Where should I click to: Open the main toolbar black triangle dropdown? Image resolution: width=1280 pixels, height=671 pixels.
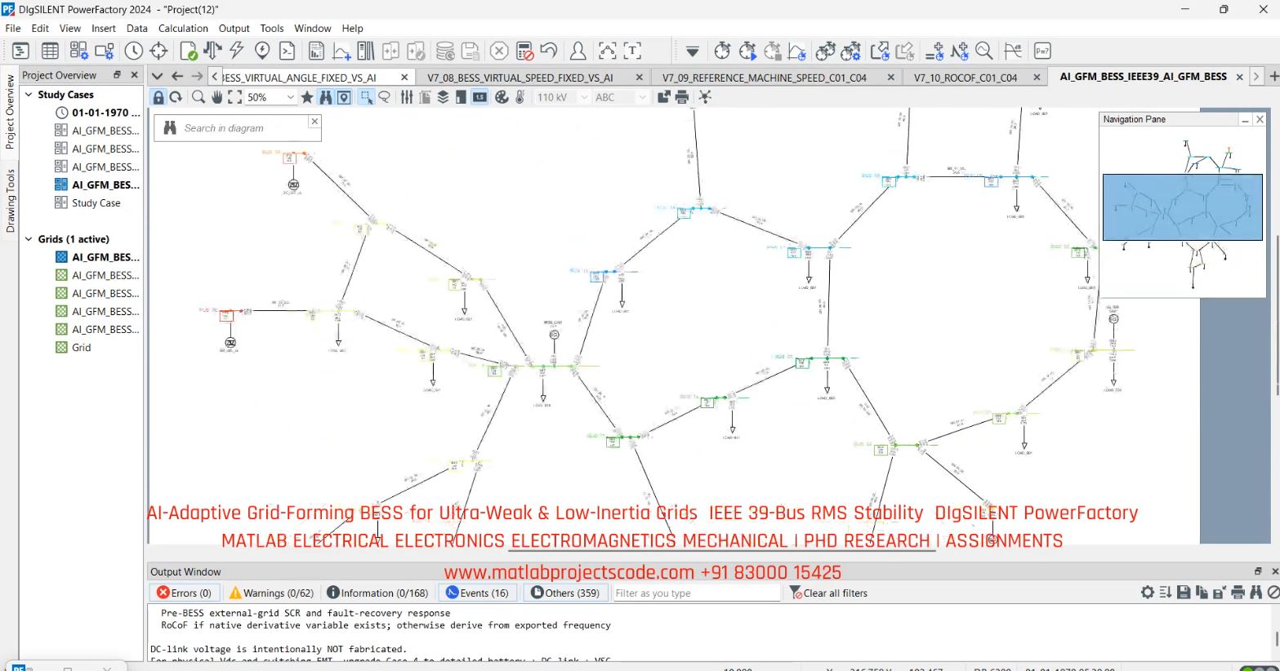pyautogui.click(x=692, y=51)
